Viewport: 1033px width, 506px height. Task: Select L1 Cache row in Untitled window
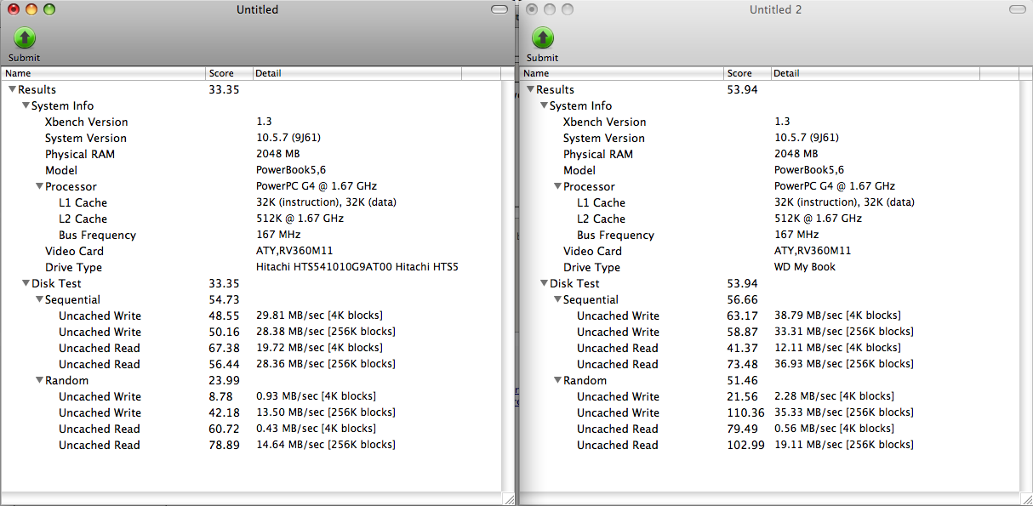coord(251,202)
